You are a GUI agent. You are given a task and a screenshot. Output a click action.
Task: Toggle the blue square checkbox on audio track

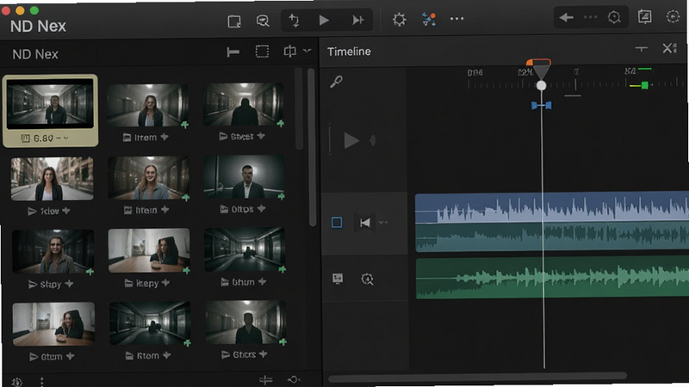coord(337,223)
